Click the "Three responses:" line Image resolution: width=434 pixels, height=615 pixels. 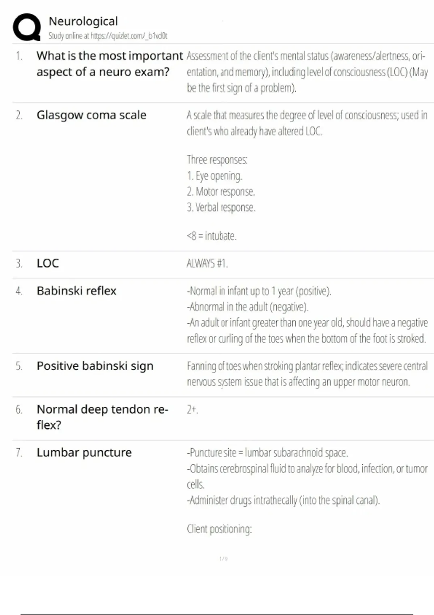217,160
